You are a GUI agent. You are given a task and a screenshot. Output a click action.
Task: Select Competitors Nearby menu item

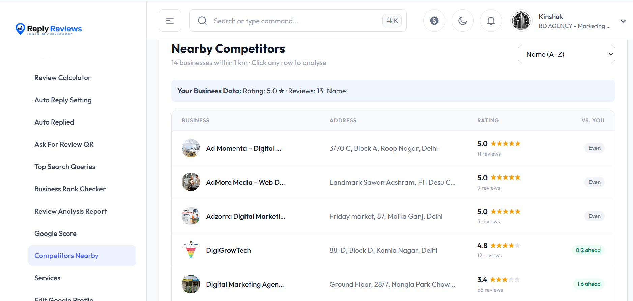[x=82, y=255]
